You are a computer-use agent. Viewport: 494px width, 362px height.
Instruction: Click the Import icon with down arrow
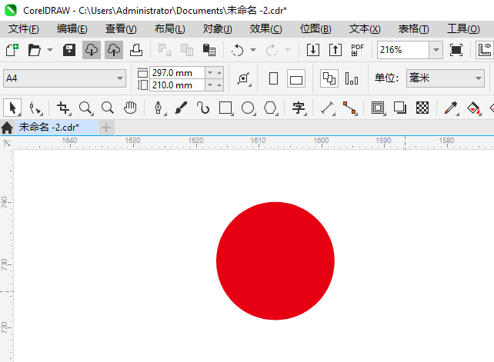point(313,50)
